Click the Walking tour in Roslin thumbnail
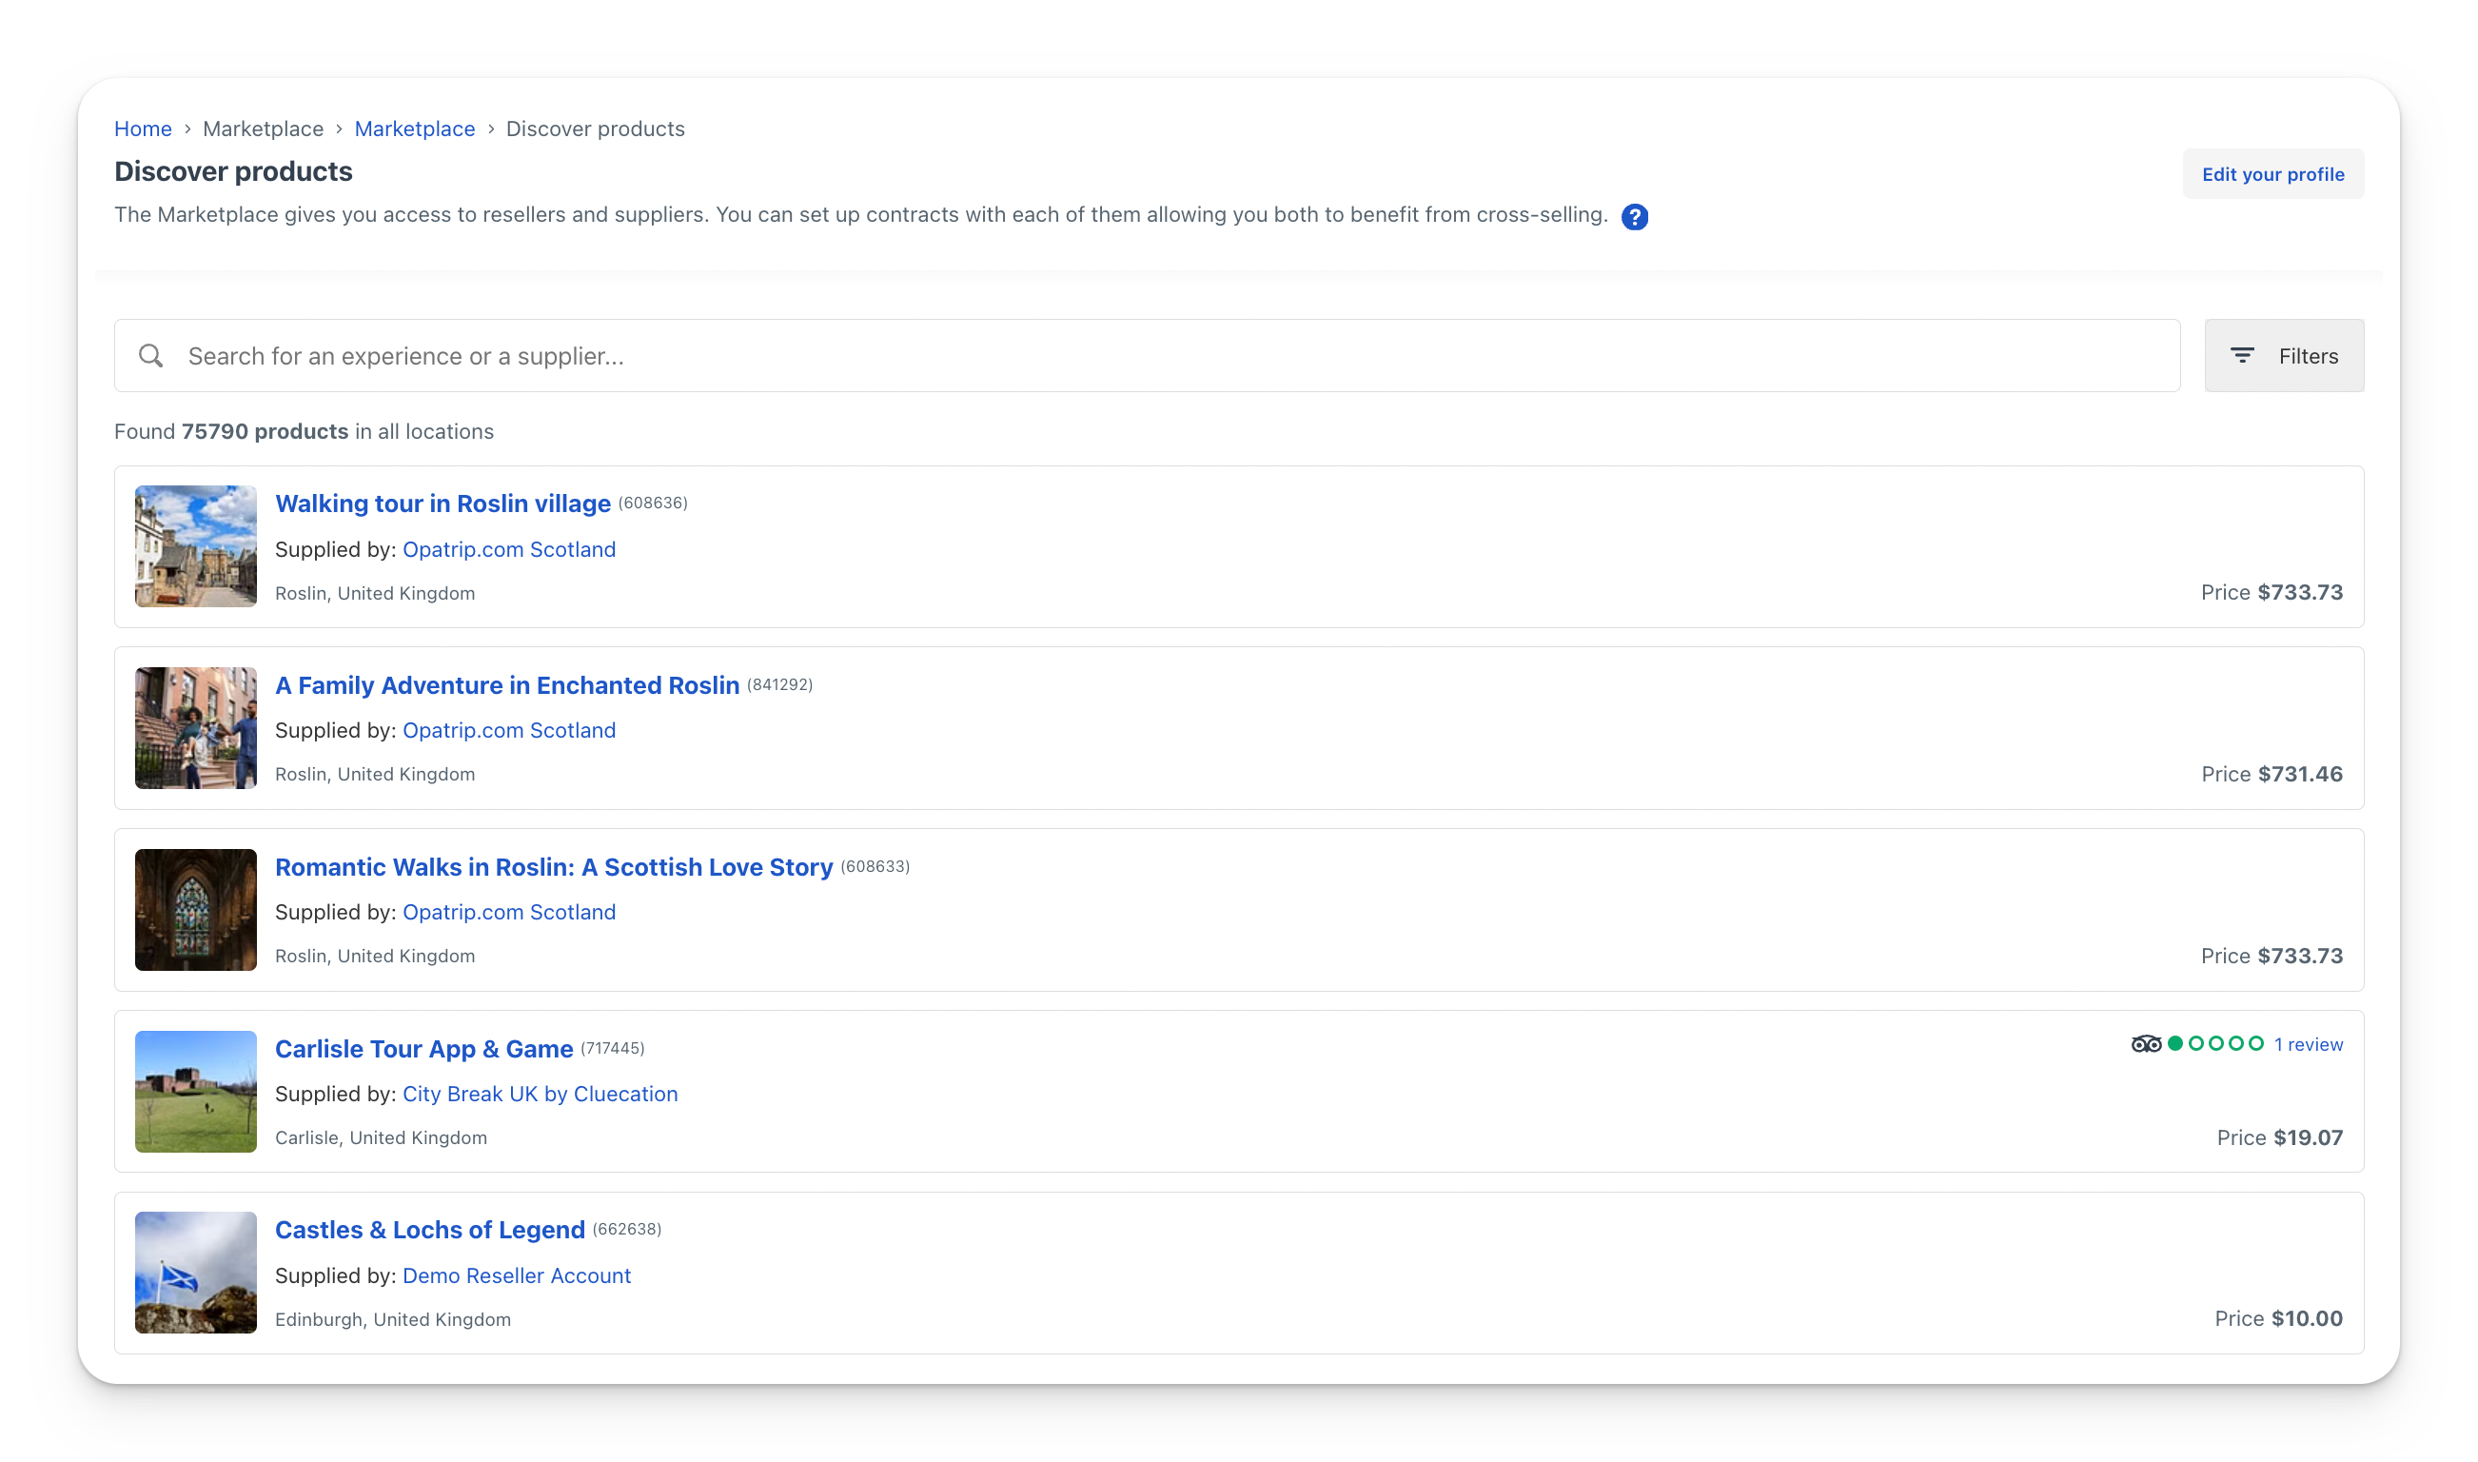This screenshot has height=1462, width=2478. 196,546
